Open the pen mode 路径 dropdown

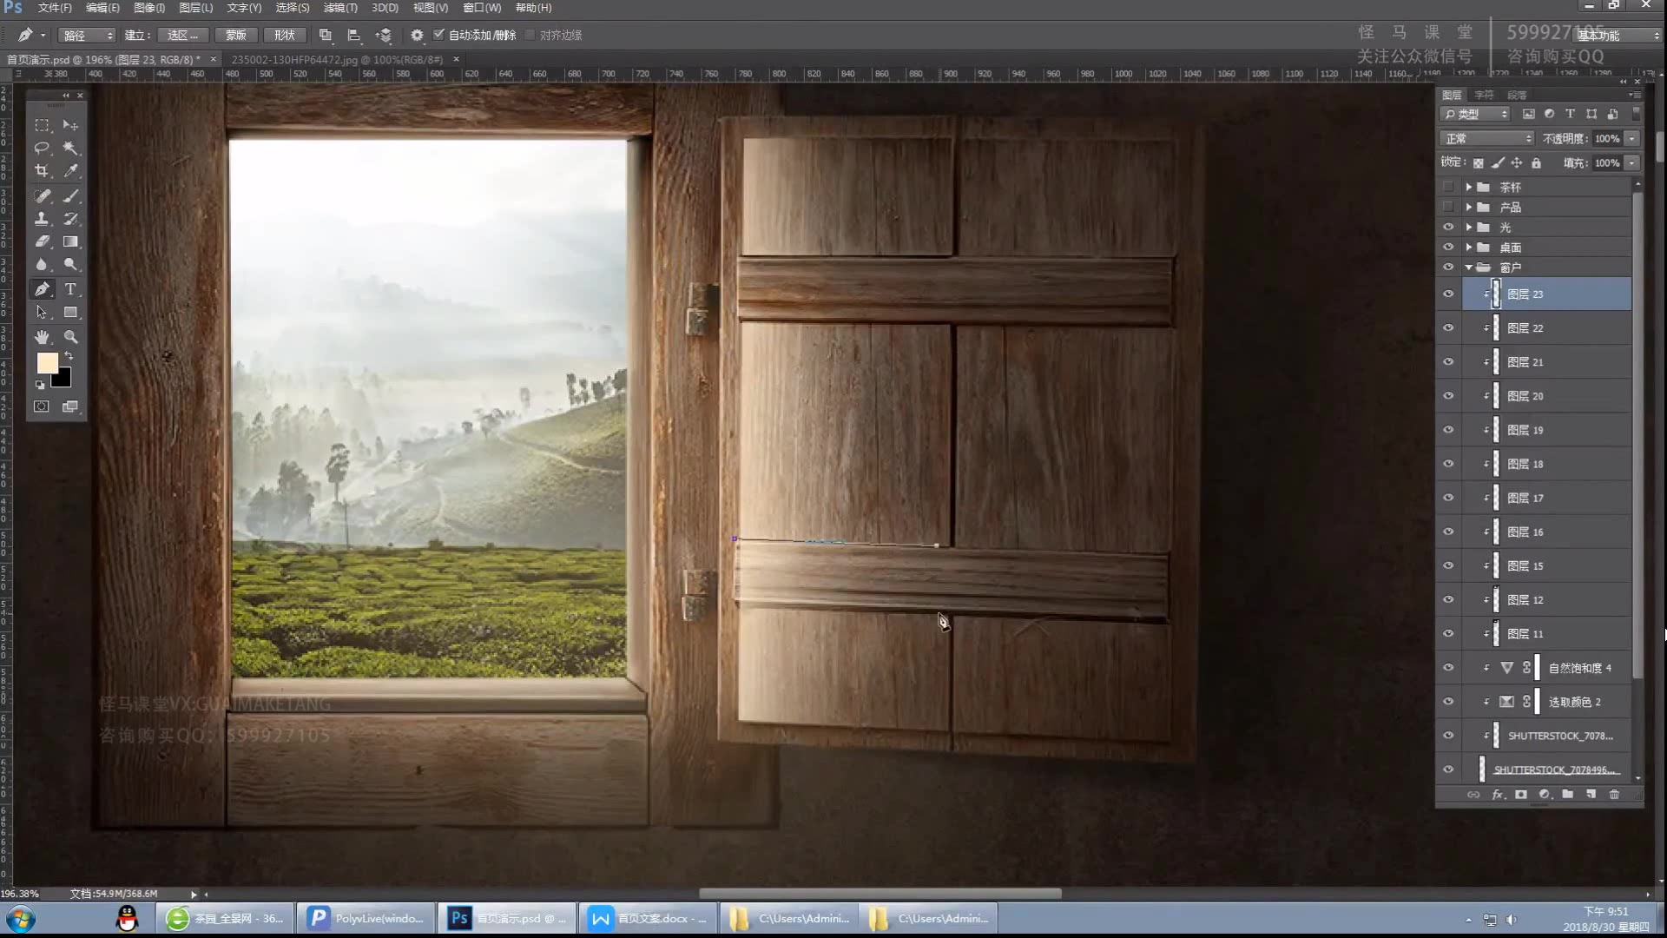pyautogui.click(x=87, y=36)
